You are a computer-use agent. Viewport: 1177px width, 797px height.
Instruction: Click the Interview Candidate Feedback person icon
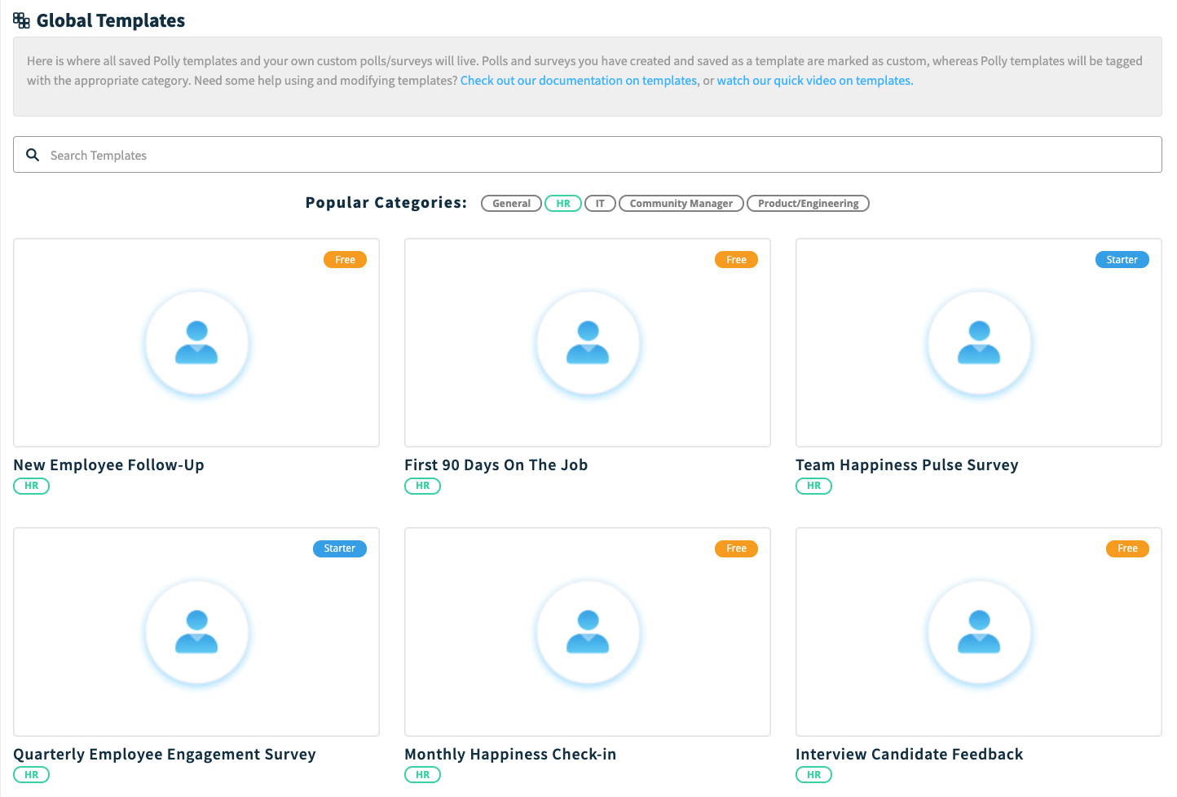[979, 632]
